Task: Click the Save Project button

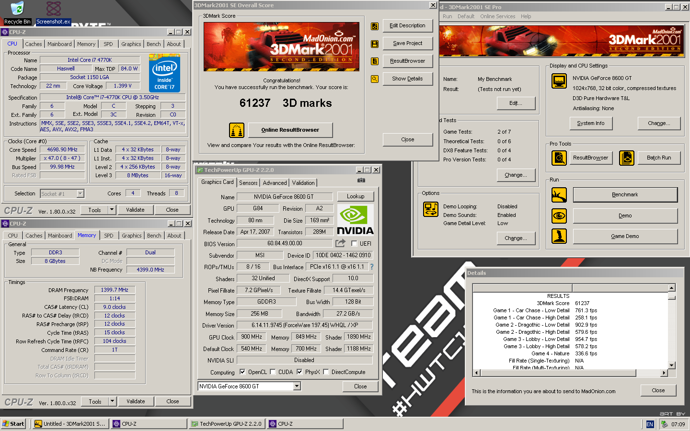Action: 407,43
